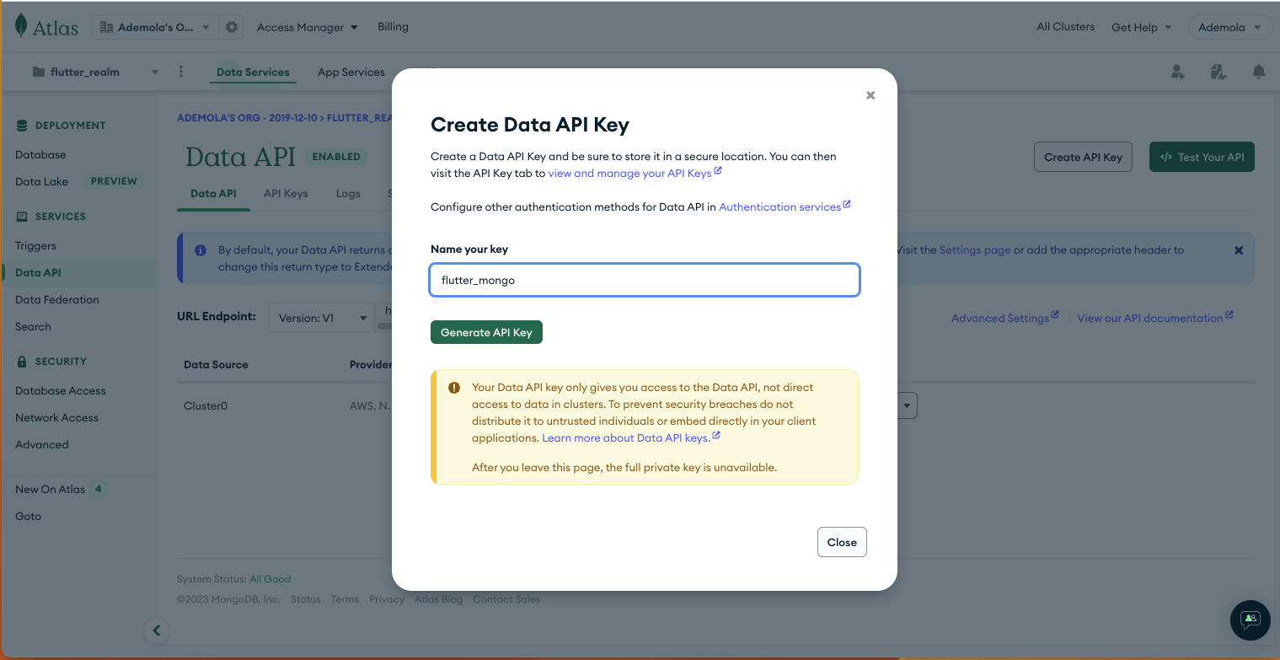Expand the Access Manager dropdown
The image size is (1280, 660).
(x=308, y=27)
